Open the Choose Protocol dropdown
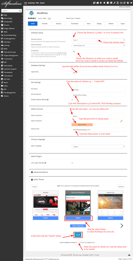 click(x=98, y=40)
